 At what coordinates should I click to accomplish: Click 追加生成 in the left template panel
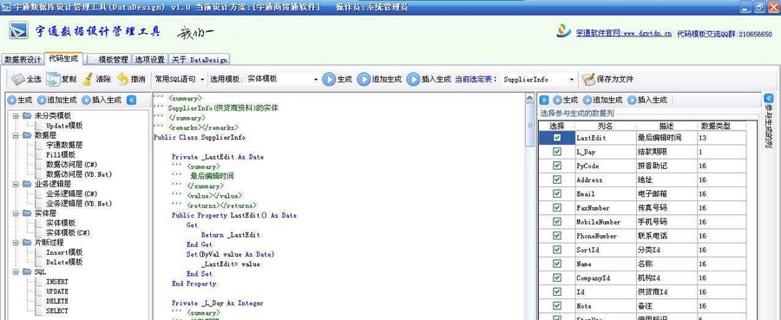[x=57, y=100]
